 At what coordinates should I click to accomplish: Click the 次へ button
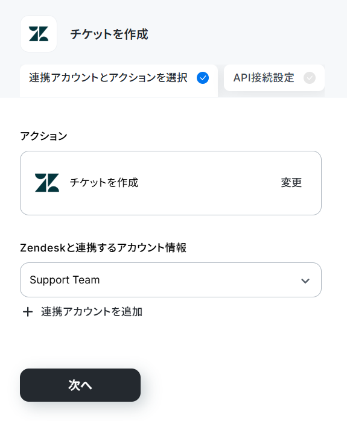pyautogui.click(x=80, y=385)
